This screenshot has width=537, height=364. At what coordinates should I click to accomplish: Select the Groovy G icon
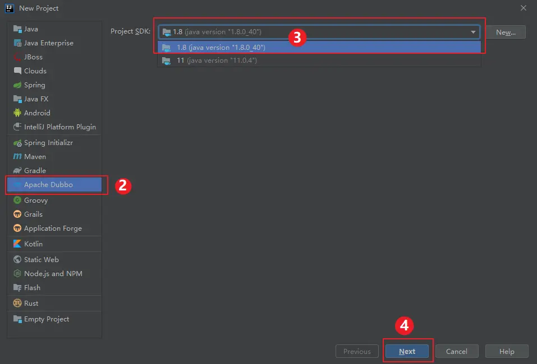[17, 200]
